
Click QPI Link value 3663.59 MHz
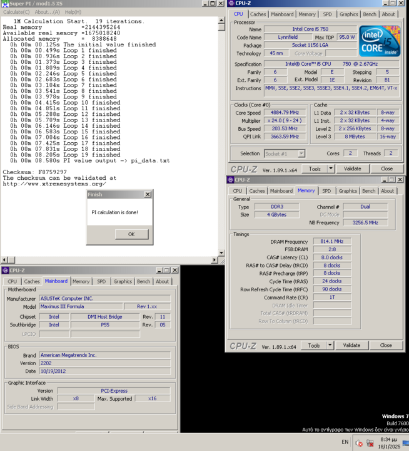click(x=285, y=137)
